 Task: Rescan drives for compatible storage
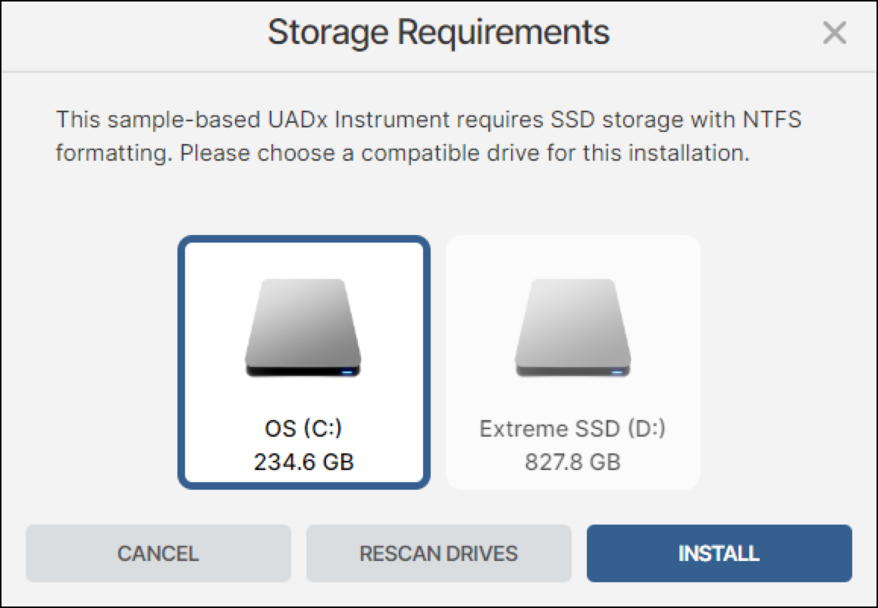pyautogui.click(x=439, y=553)
